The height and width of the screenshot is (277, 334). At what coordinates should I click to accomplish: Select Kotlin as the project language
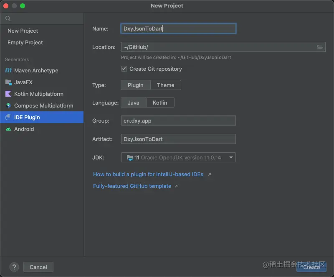point(159,103)
